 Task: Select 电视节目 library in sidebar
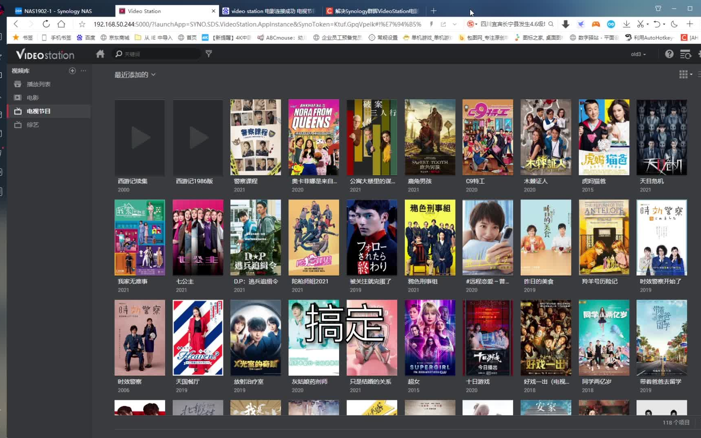49,111
